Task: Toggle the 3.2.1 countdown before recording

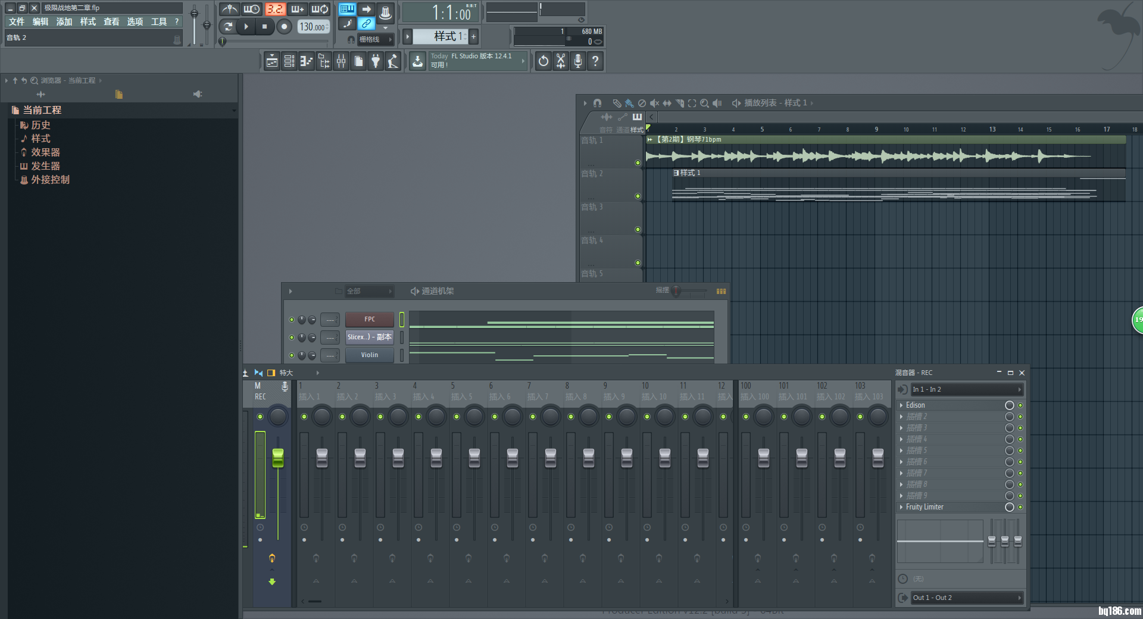Action: (x=274, y=10)
